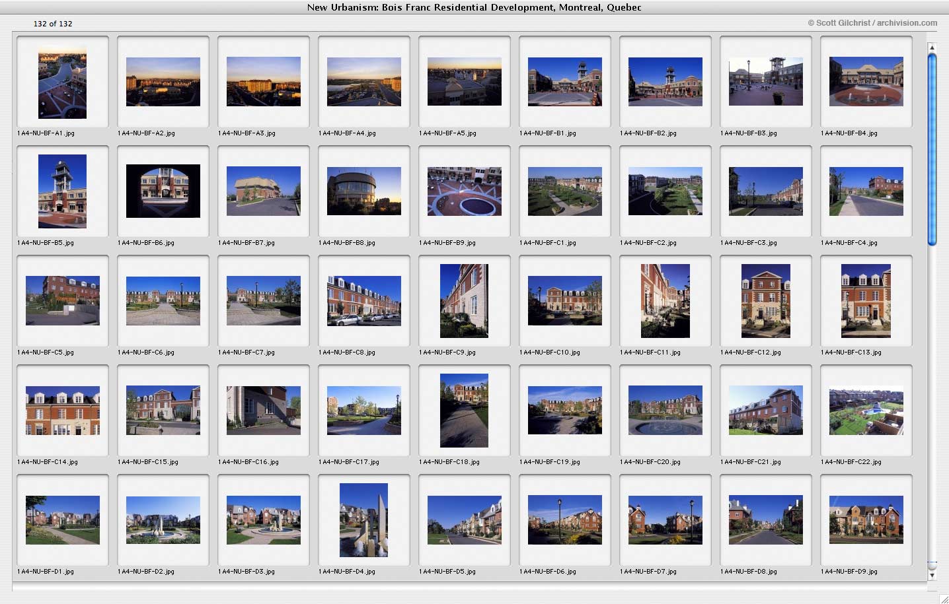Select thumbnail 1A4-NU-BF-C3.jpg
The height and width of the screenshot is (604, 949).
tap(766, 191)
